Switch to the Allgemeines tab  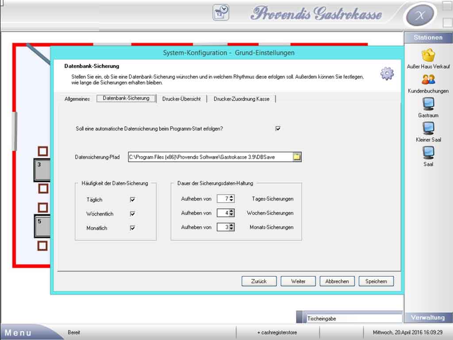(x=77, y=99)
